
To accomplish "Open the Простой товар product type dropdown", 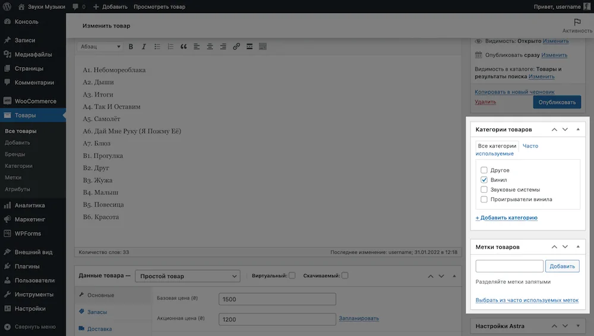I will click(x=188, y=276).
